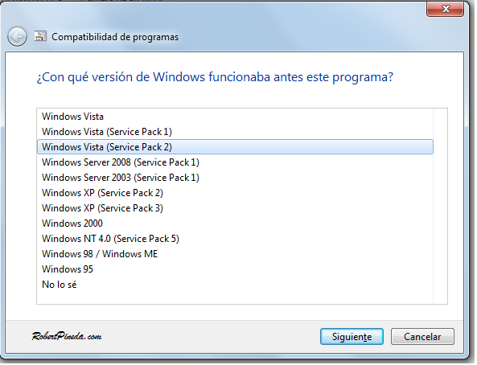Click the back arrow button
The height and width of the screenshot is (365, 477).
tap(17, 37)
